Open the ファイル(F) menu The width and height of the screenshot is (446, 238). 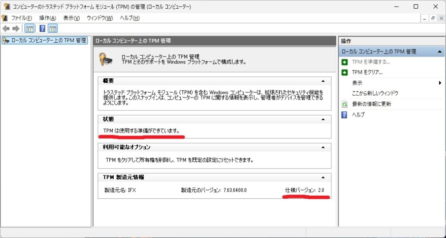coord(22,18)
